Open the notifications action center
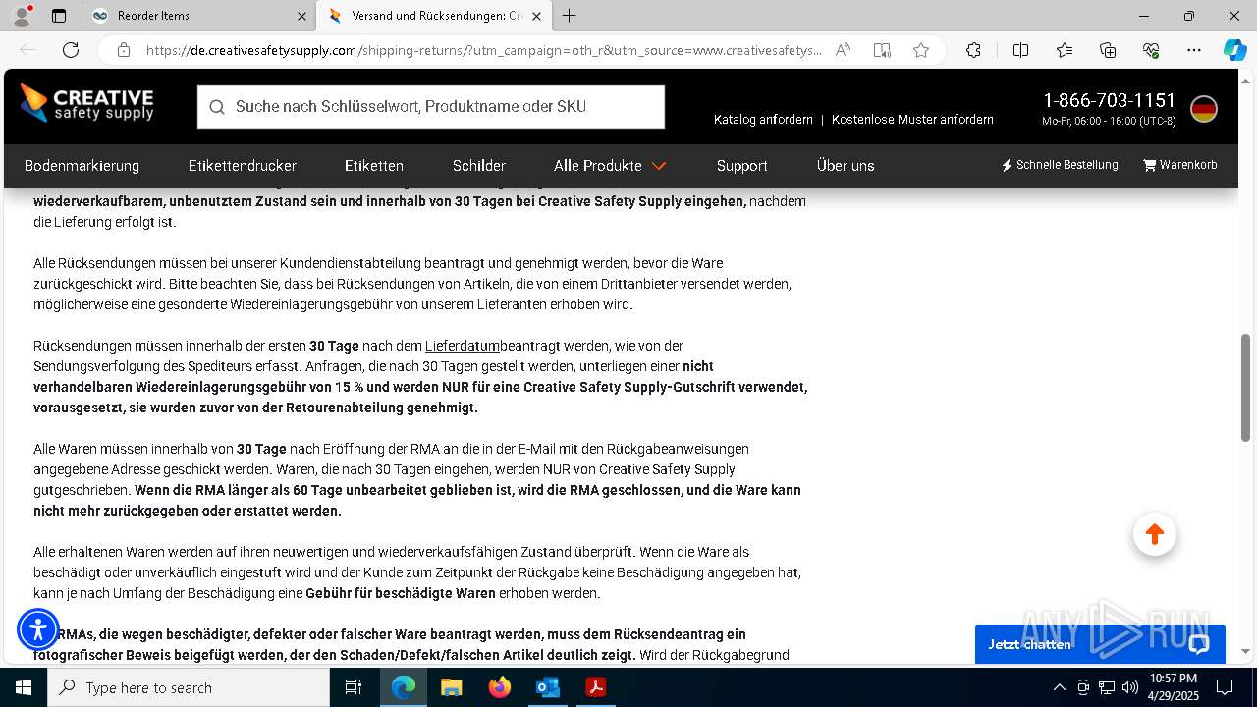The width and height of the screenshot is (1257, 707). coord(1225,687)
